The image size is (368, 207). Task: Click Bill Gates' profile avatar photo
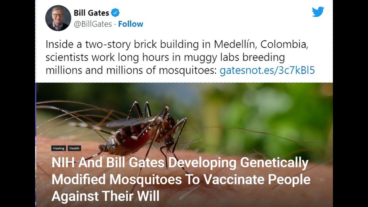[58, 18]
